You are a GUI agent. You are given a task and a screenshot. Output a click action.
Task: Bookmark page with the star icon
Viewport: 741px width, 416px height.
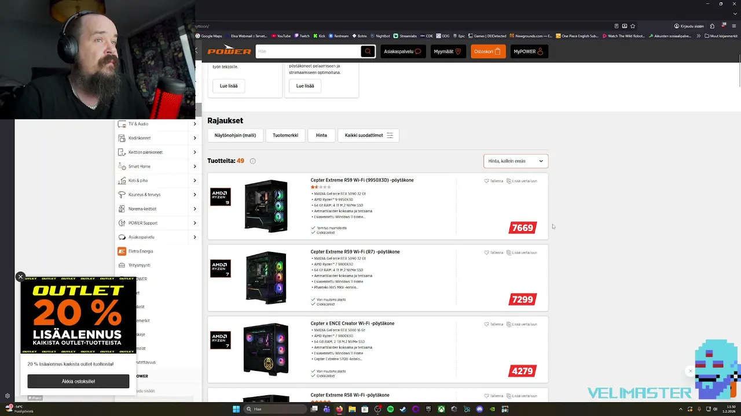click(x=633, y=26)
